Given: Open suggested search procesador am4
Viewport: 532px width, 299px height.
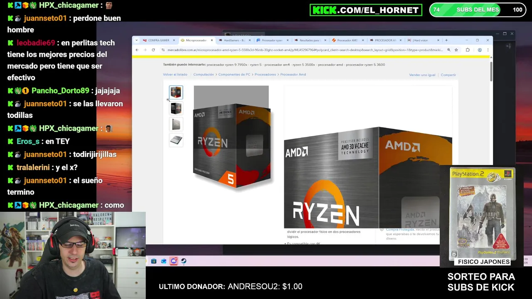Looking at the screenshot, I should [x=276, y=64].
